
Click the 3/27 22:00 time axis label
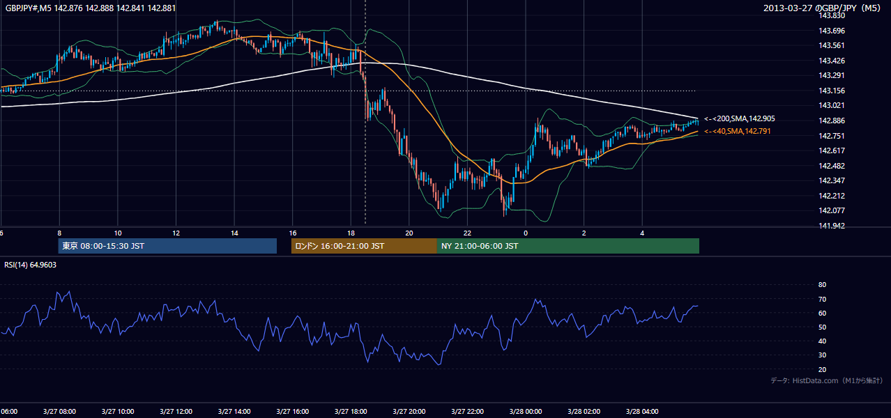pyautogui.click(x=467, y=412)
